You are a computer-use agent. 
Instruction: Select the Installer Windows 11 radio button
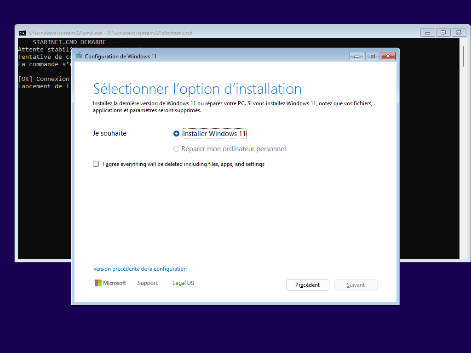tap(176, 134)
